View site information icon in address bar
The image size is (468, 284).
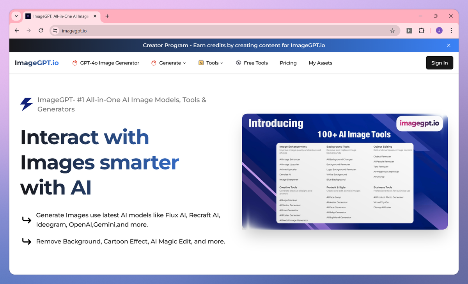pyautogui.click(x=55, y=31)
